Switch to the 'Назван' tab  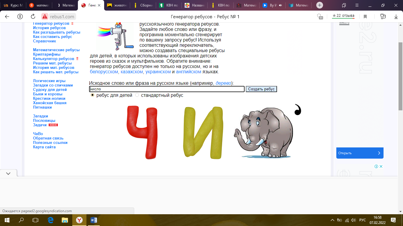[194, 5]
